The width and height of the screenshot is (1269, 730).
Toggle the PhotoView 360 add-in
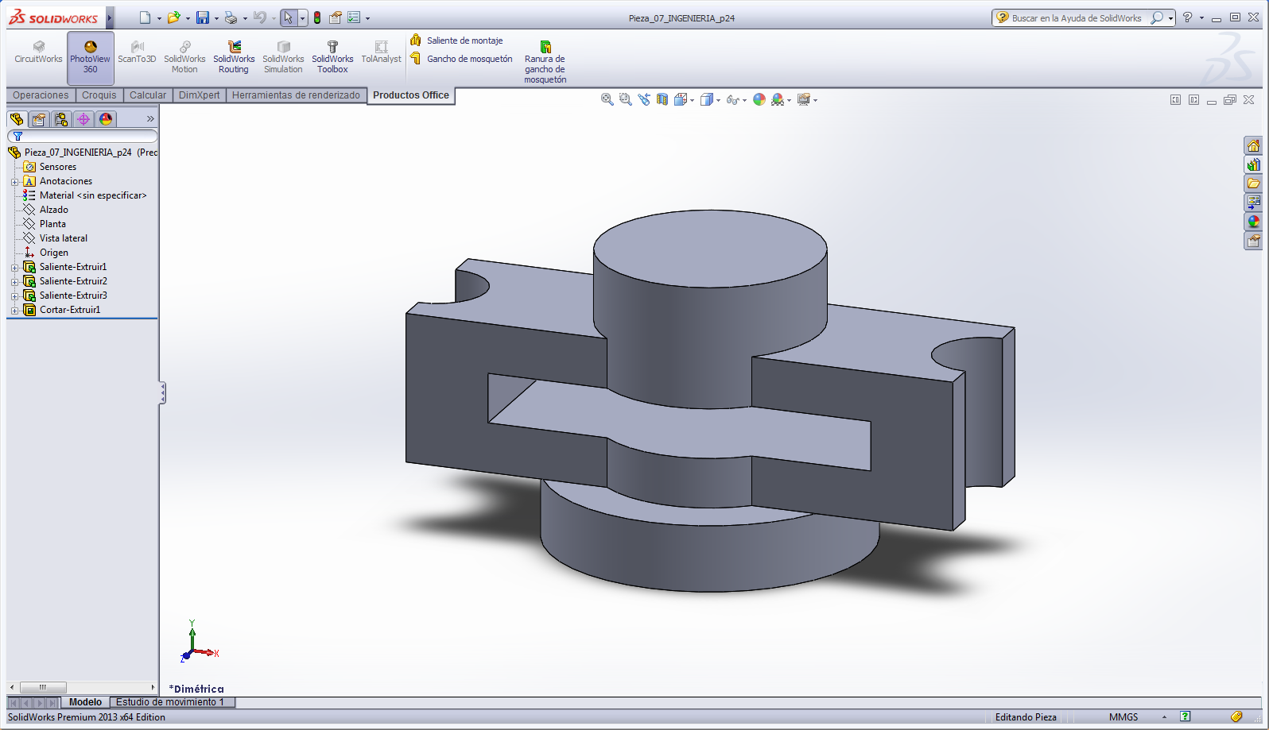coord(90,58)
